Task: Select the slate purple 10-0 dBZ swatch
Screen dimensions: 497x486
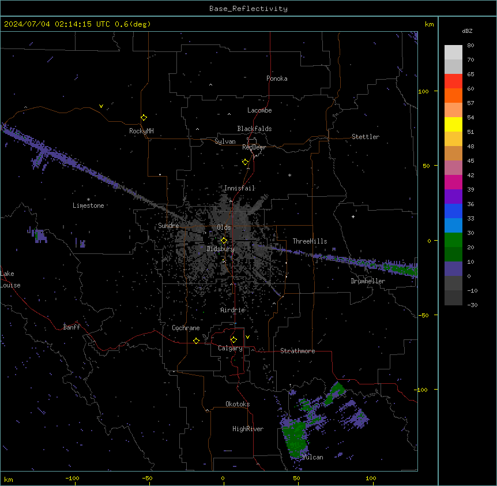Action: point(453,269)
